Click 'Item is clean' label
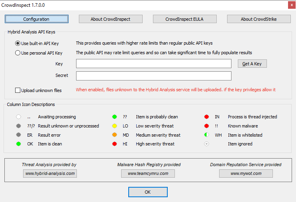 [50, 144]
